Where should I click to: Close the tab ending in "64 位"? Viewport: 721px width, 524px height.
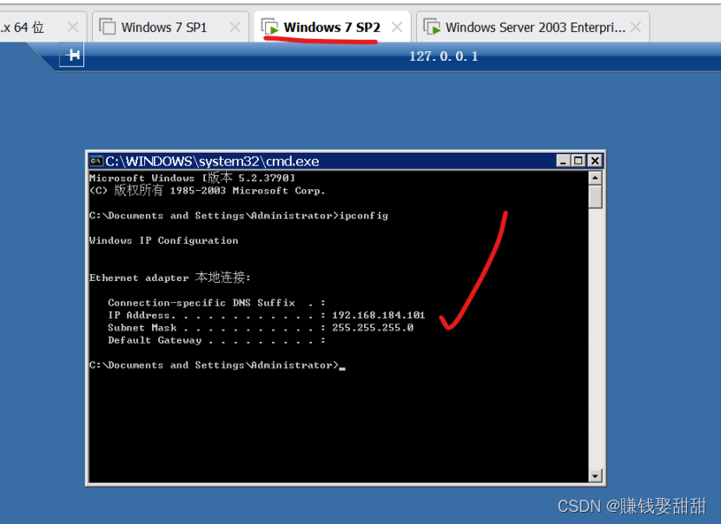click(x=73, y=27)
